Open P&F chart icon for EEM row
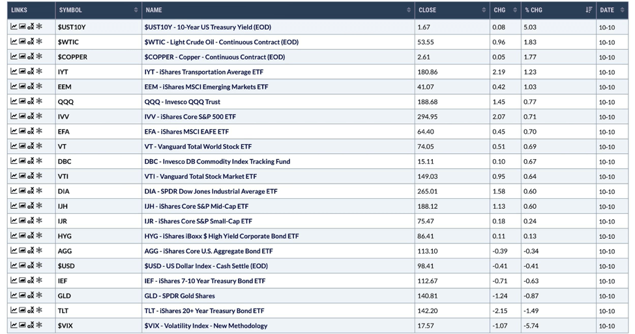 tap(31, 87)
